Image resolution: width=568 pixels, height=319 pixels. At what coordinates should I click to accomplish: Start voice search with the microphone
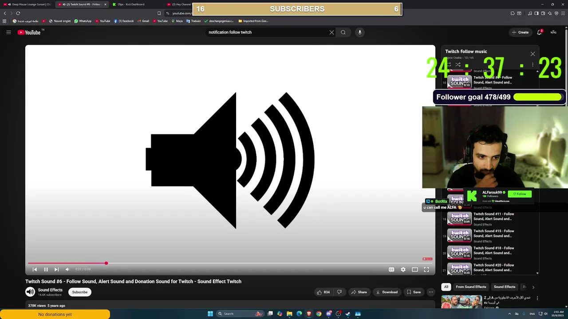[x=360, y=32]
